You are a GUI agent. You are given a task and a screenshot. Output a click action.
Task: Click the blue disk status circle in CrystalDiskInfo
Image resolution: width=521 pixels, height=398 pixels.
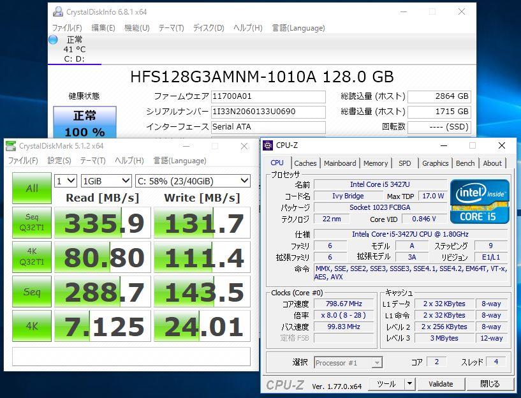pyautogui.click(x=53, y=40)
